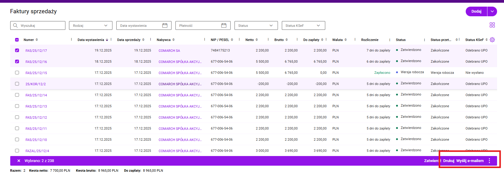The image size is (504, 175).
Task: Sort by Numer column arrows
Action: [x=37, y=40]
